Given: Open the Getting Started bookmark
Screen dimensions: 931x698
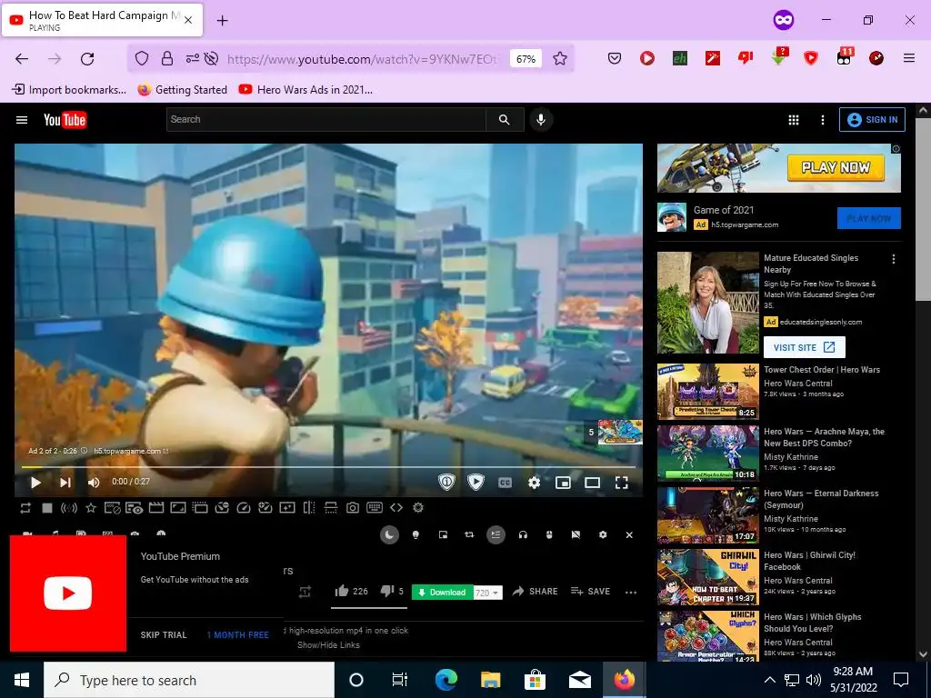Looking at the screenshot, I should [x=182, y=90].
